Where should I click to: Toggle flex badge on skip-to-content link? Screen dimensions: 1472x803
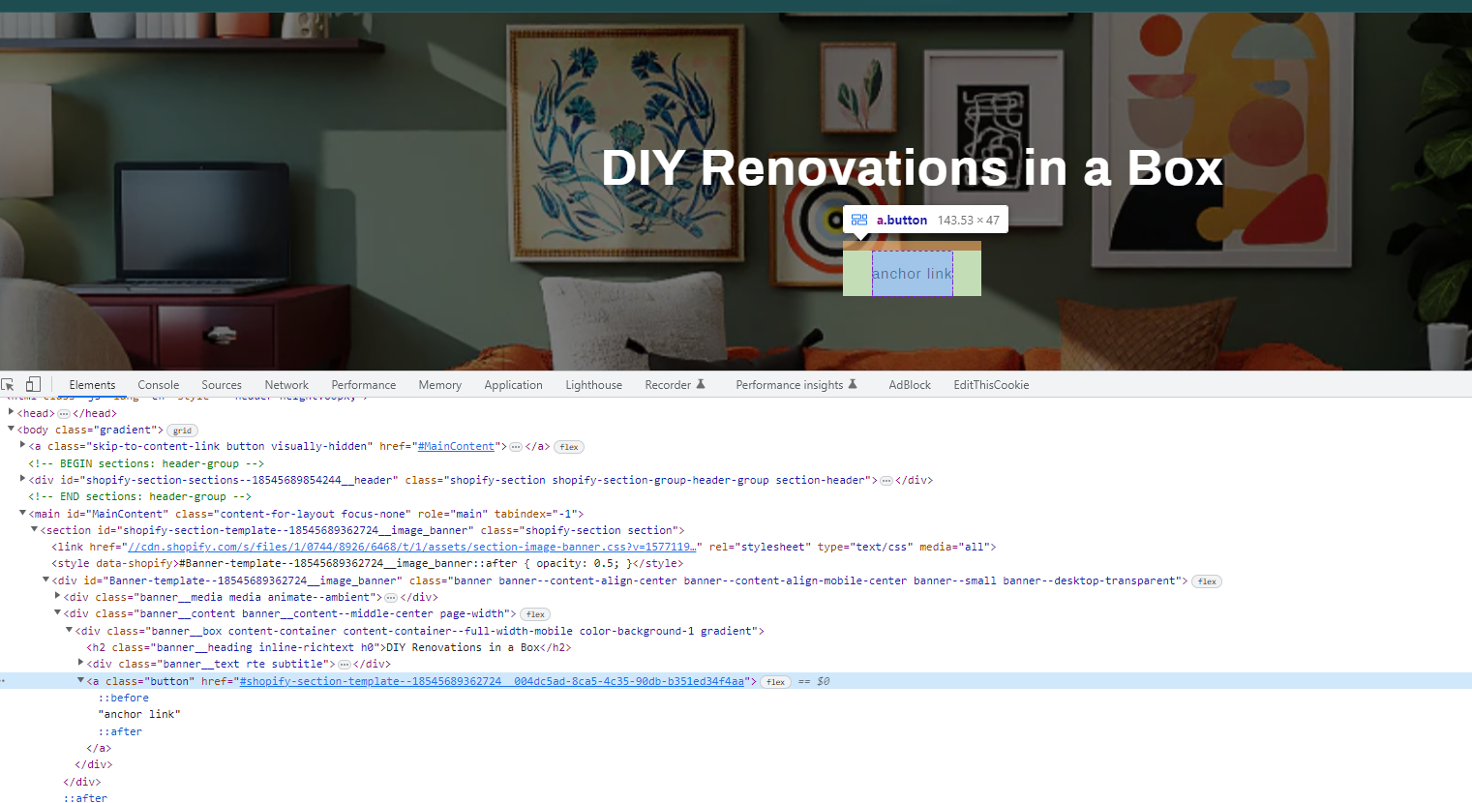[569, 447]
